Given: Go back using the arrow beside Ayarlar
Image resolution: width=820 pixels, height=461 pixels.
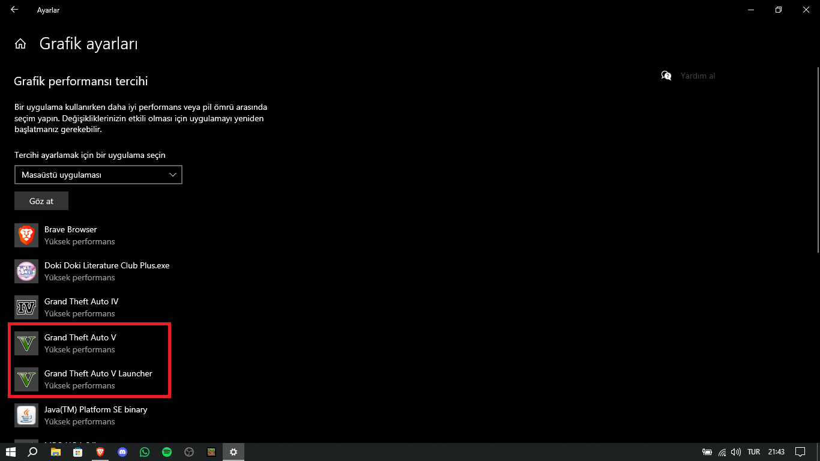Looking at the screenshot, I should click(14, 10).
